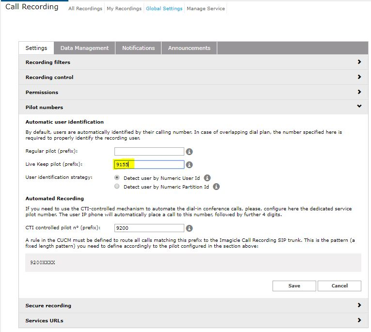Go to All Recordings
Viewport: 371px width, 332px height.
coord(85,9)
